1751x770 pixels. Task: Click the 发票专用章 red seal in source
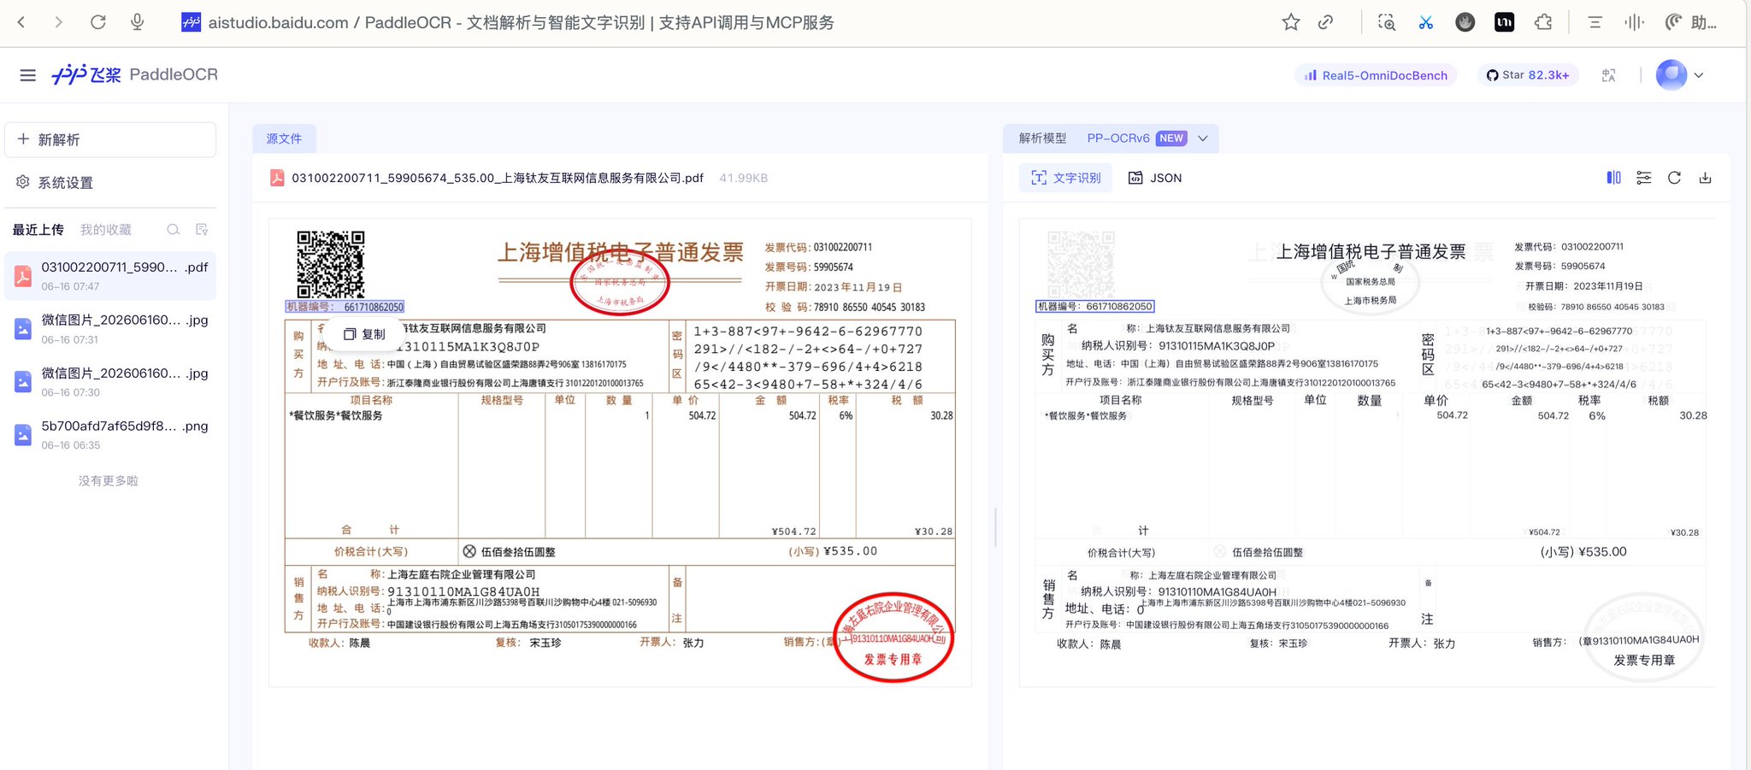tap(893, 637)
